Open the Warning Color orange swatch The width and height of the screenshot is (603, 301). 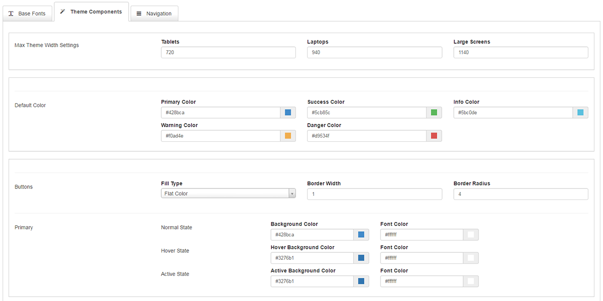pos(288,136)
